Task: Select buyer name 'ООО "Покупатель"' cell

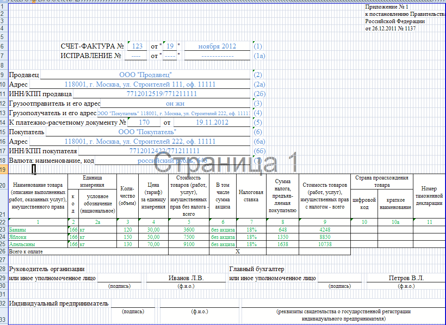Action: click(148, 132)
